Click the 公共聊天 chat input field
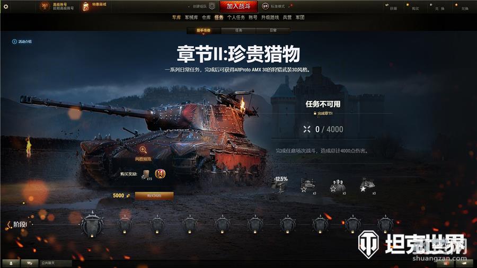Image resolution: width=477 pixels, height=268 pixels. (x=56, y=263)
